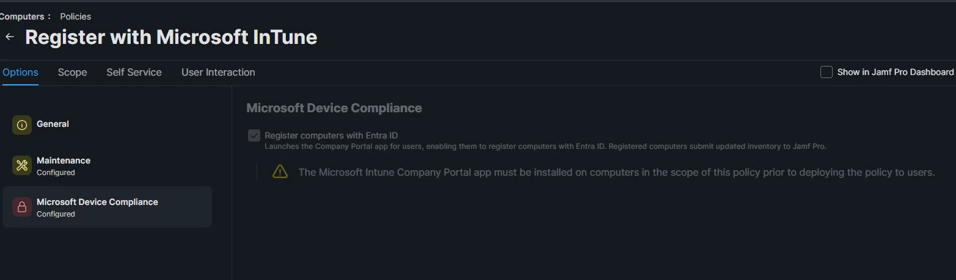Click the Company Portal warning message text

[x=616, y=172]
